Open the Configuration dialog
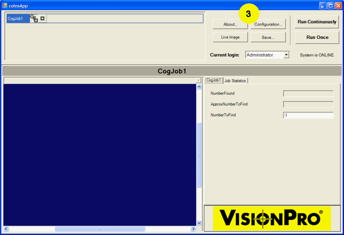 click(268, 25)
